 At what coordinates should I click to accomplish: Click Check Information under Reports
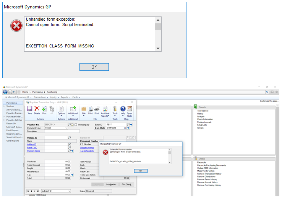click(x=205, y=119)
